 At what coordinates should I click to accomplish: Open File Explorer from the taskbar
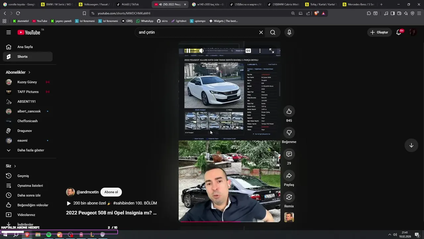(38, 235)
